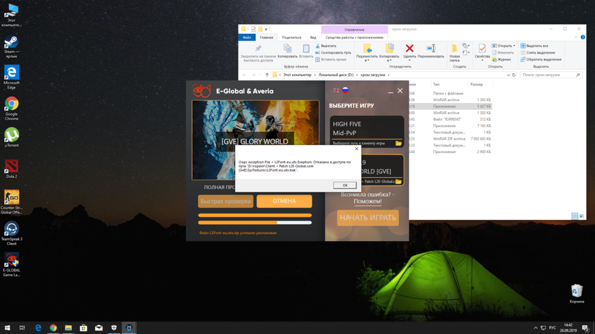
Task: Select the TeamSpeak 3 Client desktop icon
Action: (x=11, y=229)
